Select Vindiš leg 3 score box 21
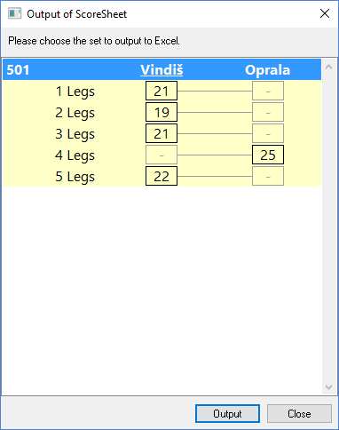339x430 pixels. coord(162,133)
